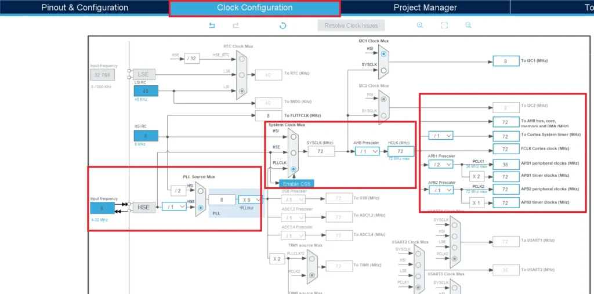Click the HCLK (MHz) value field
The image size is (594, 294).
pyautogui.click(x=401, y=151)
